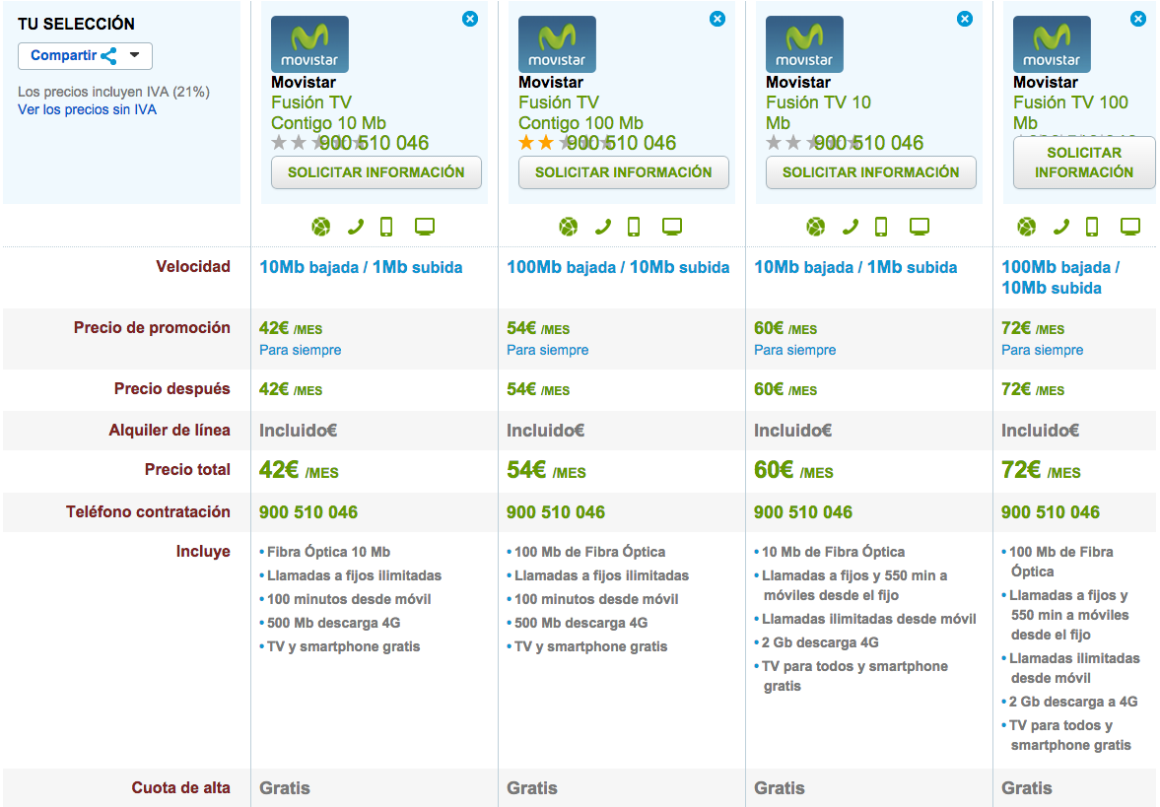
Task: Click star rating of Contigo 10 Mb
Action: (x=319, y=143)
